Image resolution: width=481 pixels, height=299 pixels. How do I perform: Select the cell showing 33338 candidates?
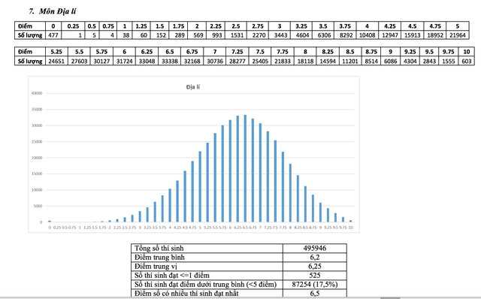click(170, 61)
